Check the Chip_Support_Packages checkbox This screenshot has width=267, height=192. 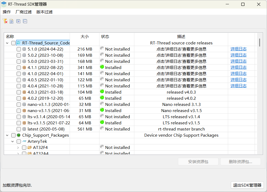[x=13, y=135]
